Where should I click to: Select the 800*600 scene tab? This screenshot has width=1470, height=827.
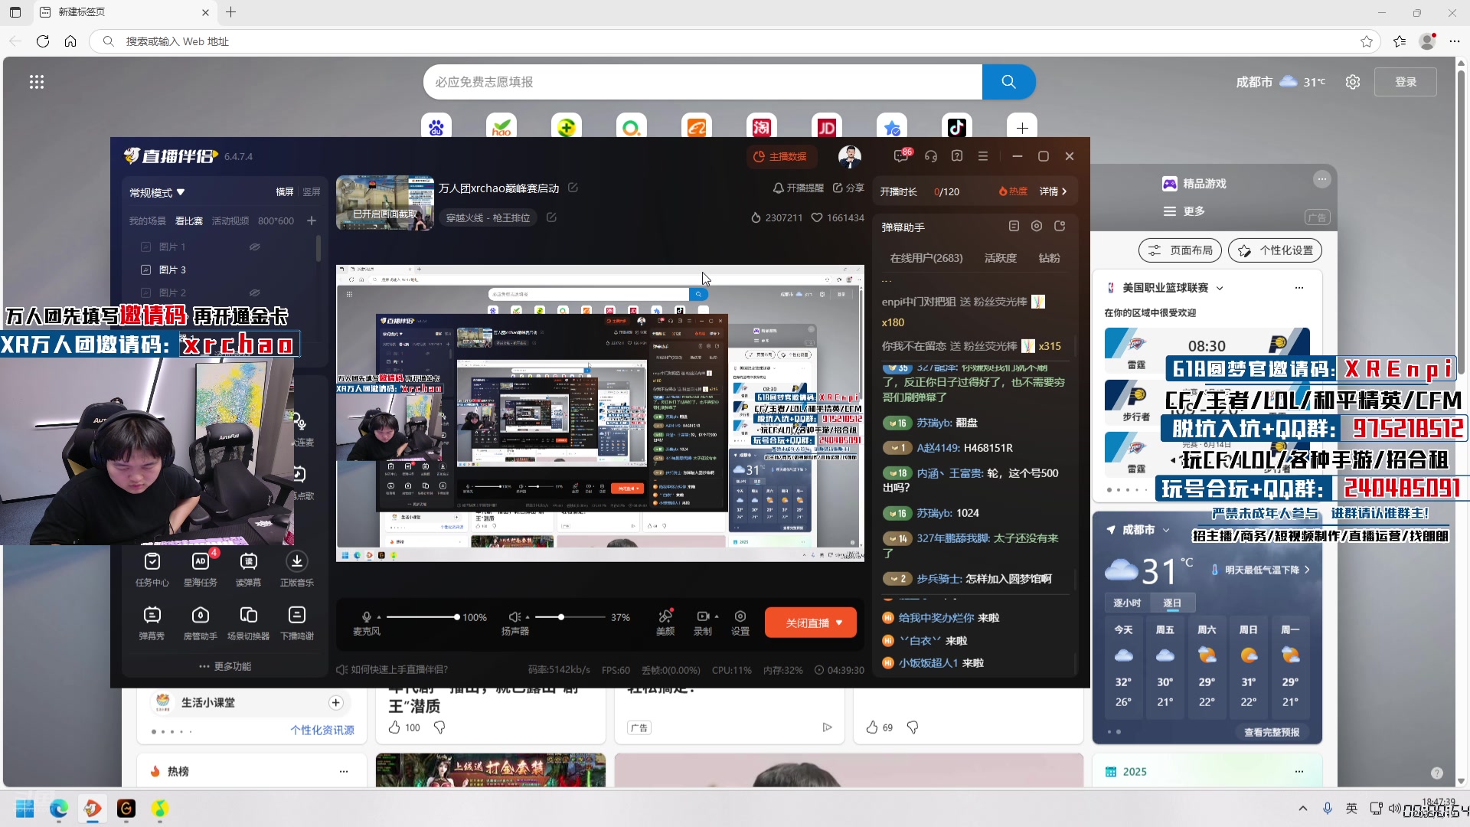pyautogui.click(x=276, y=221)
